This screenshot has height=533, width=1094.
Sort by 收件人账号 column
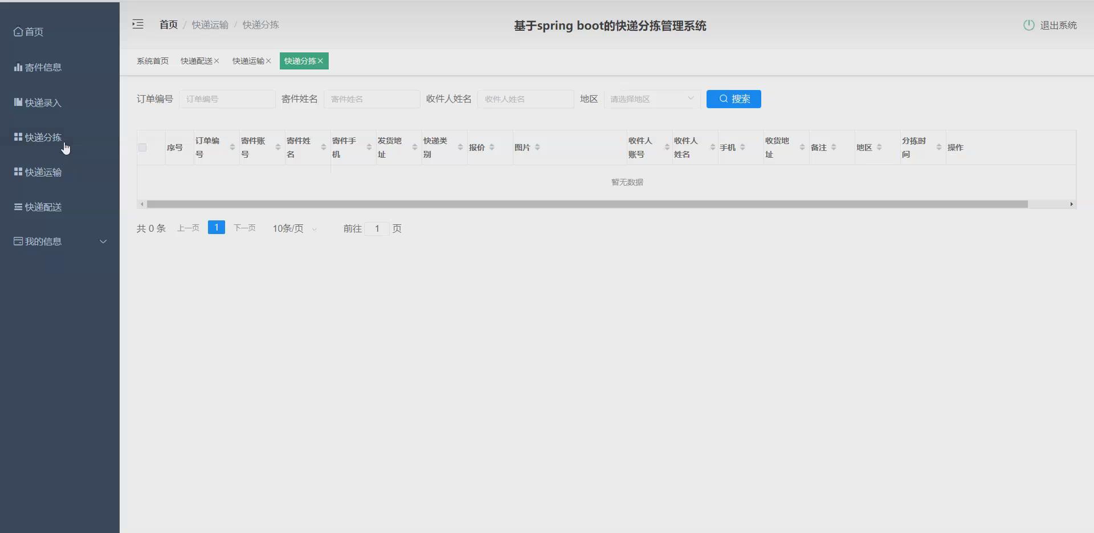(667, 147)
